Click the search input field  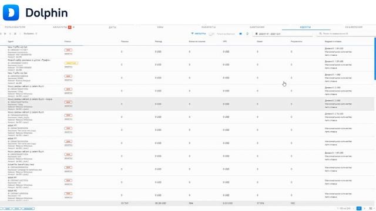pyautogui.click(x=345, y=34)
